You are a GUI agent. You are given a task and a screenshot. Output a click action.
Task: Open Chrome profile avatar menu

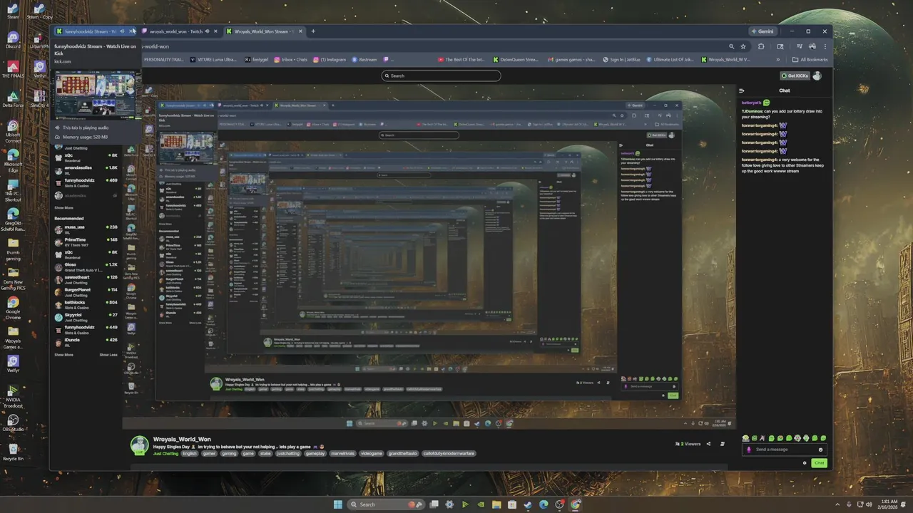[x=811, y=46]
